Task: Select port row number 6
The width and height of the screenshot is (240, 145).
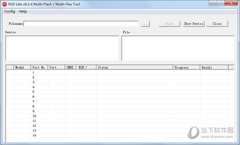Action: [120, 97]
